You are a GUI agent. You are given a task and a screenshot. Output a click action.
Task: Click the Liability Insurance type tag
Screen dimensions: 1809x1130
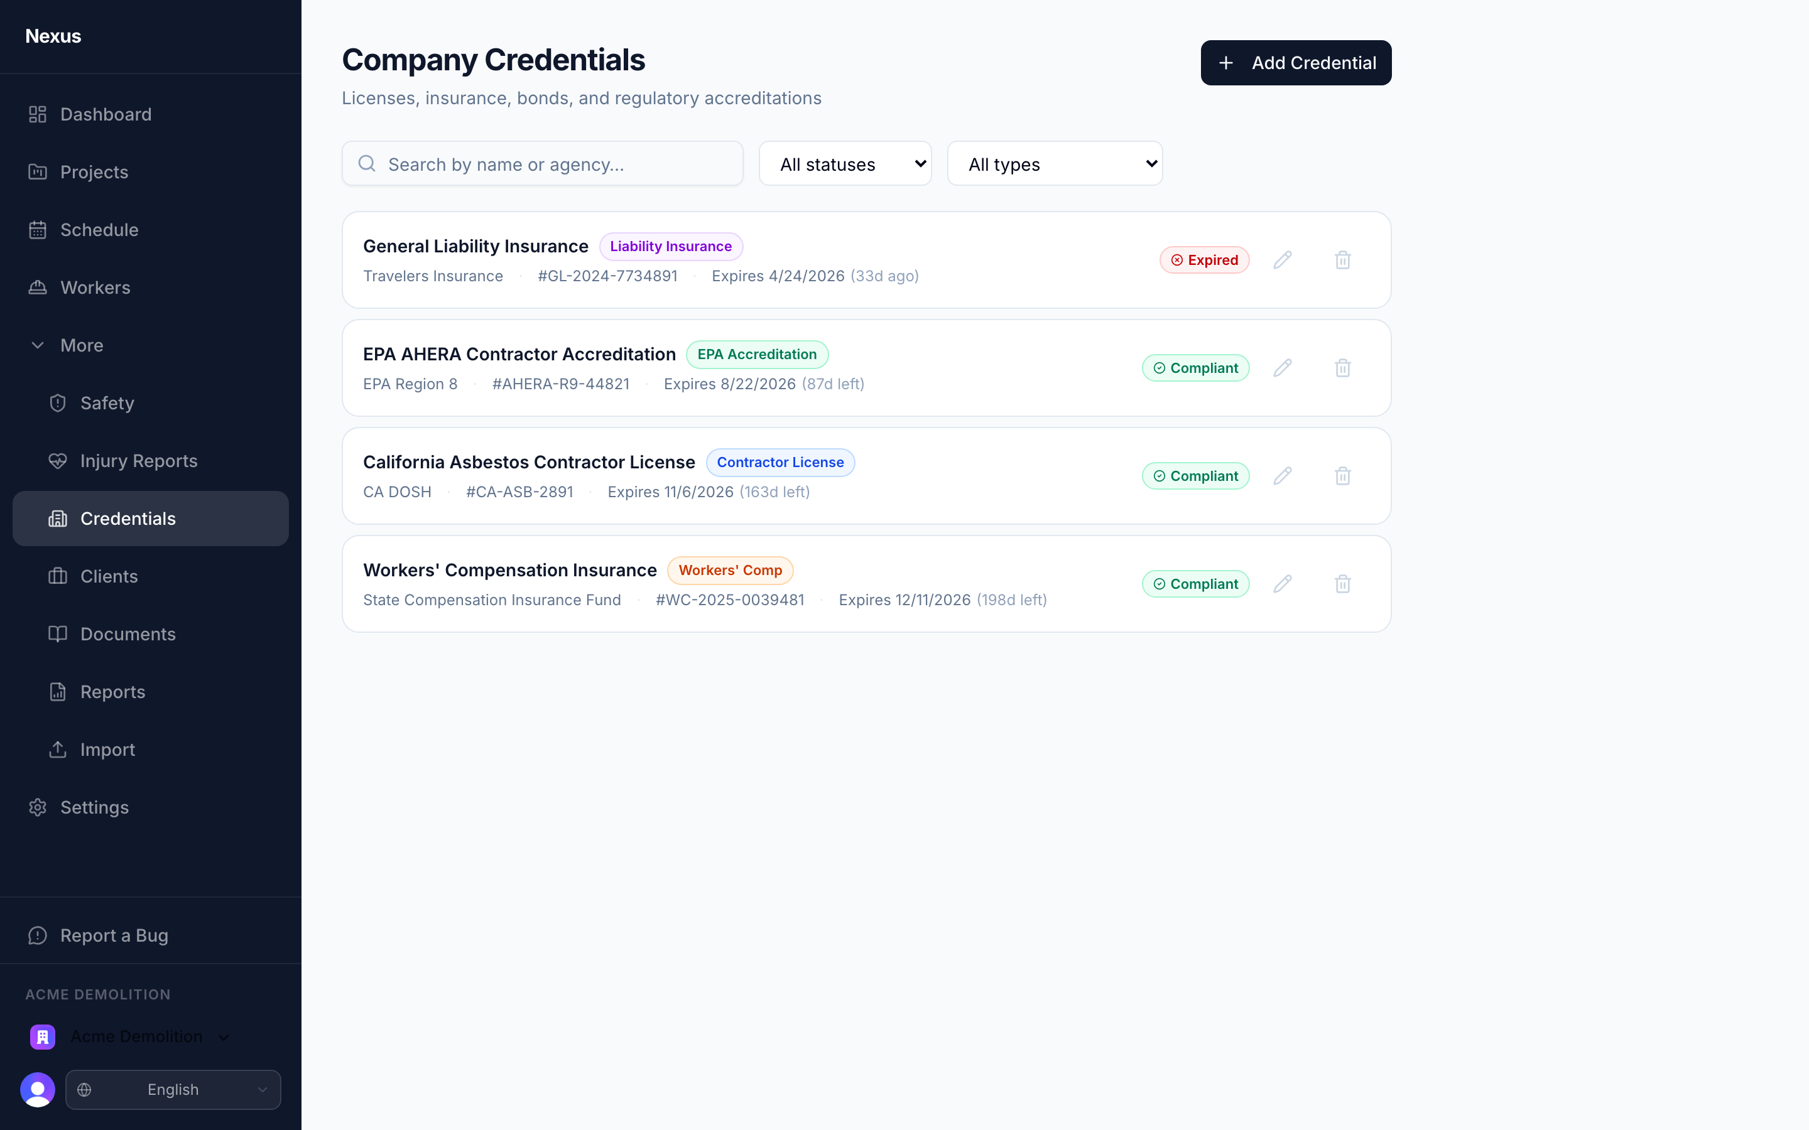coord(671,246)
